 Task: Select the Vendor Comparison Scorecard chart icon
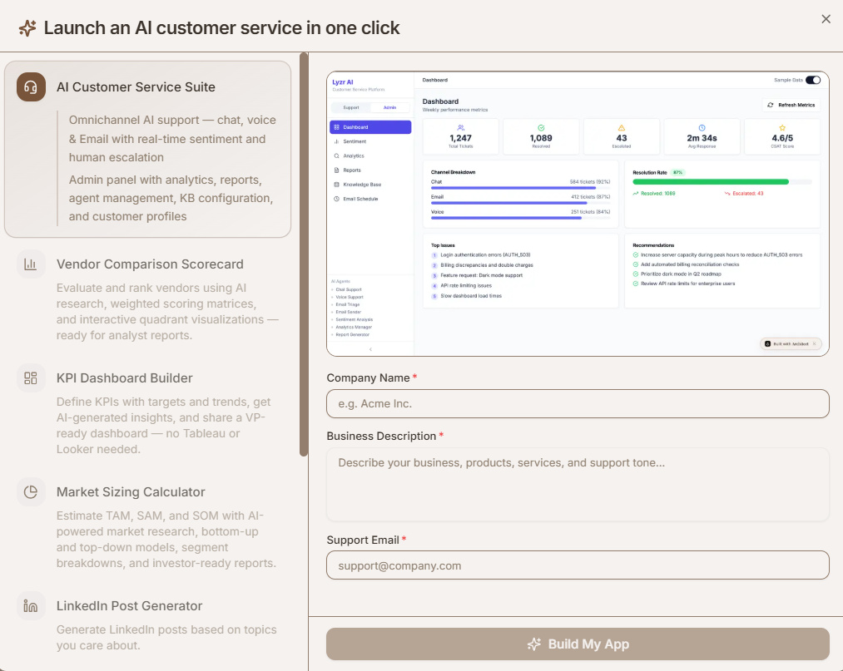(x=31, y=264)
